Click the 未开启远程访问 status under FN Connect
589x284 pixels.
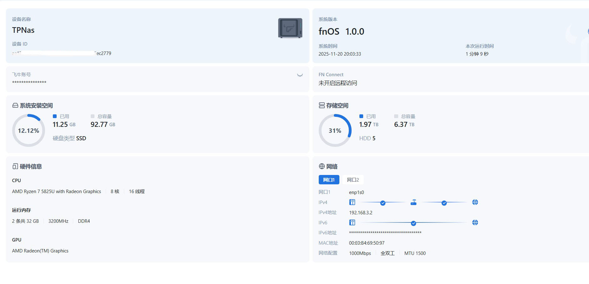pyautogui.click(x=338, y=83)
